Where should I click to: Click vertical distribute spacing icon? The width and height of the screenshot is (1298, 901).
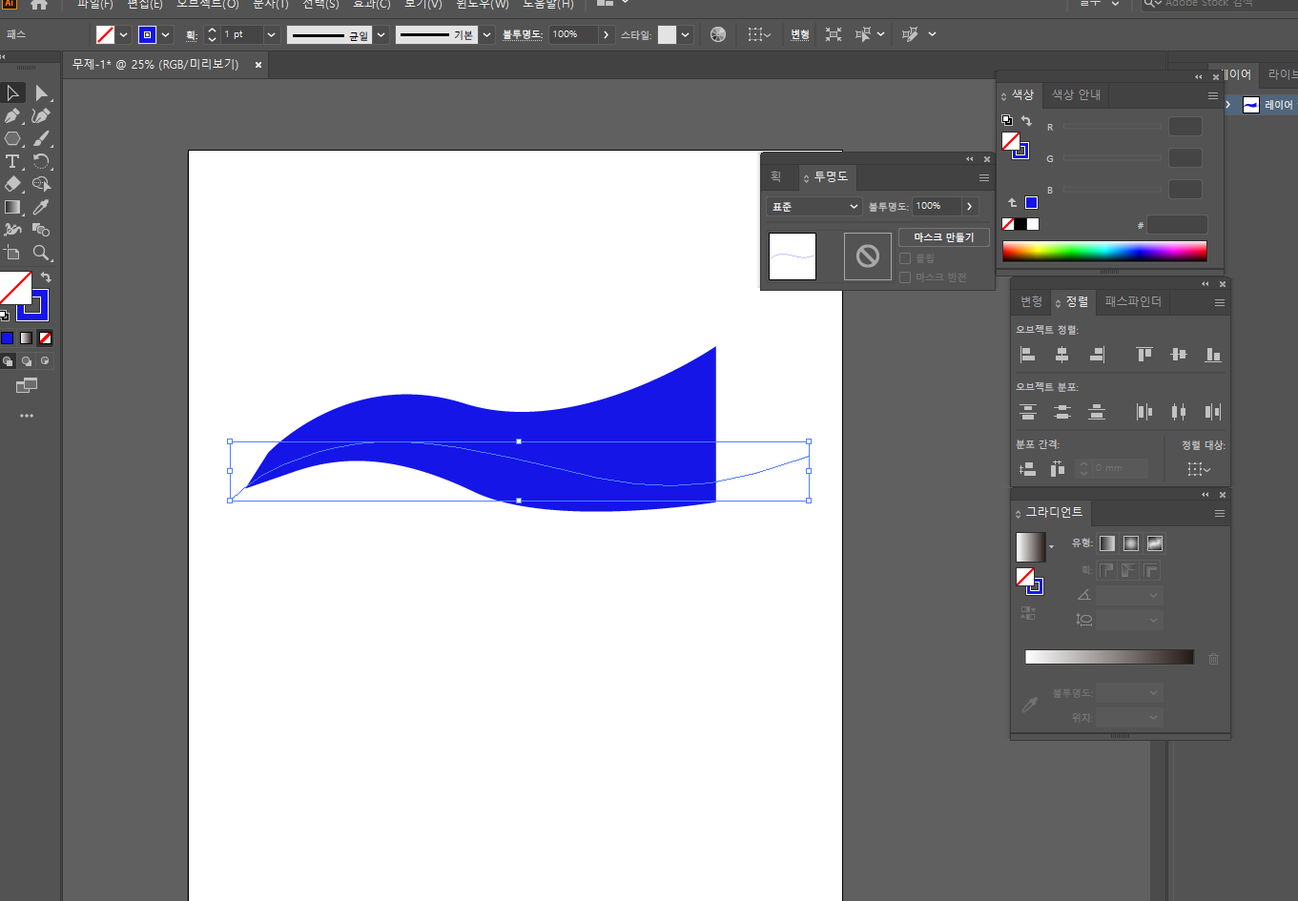pos(1027,469)
